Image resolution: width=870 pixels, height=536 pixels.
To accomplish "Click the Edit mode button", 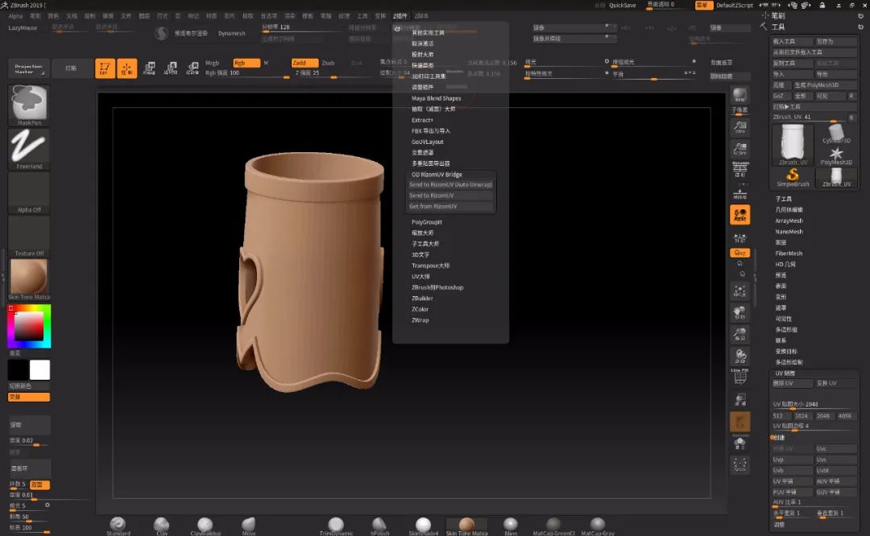I will 105,68.
